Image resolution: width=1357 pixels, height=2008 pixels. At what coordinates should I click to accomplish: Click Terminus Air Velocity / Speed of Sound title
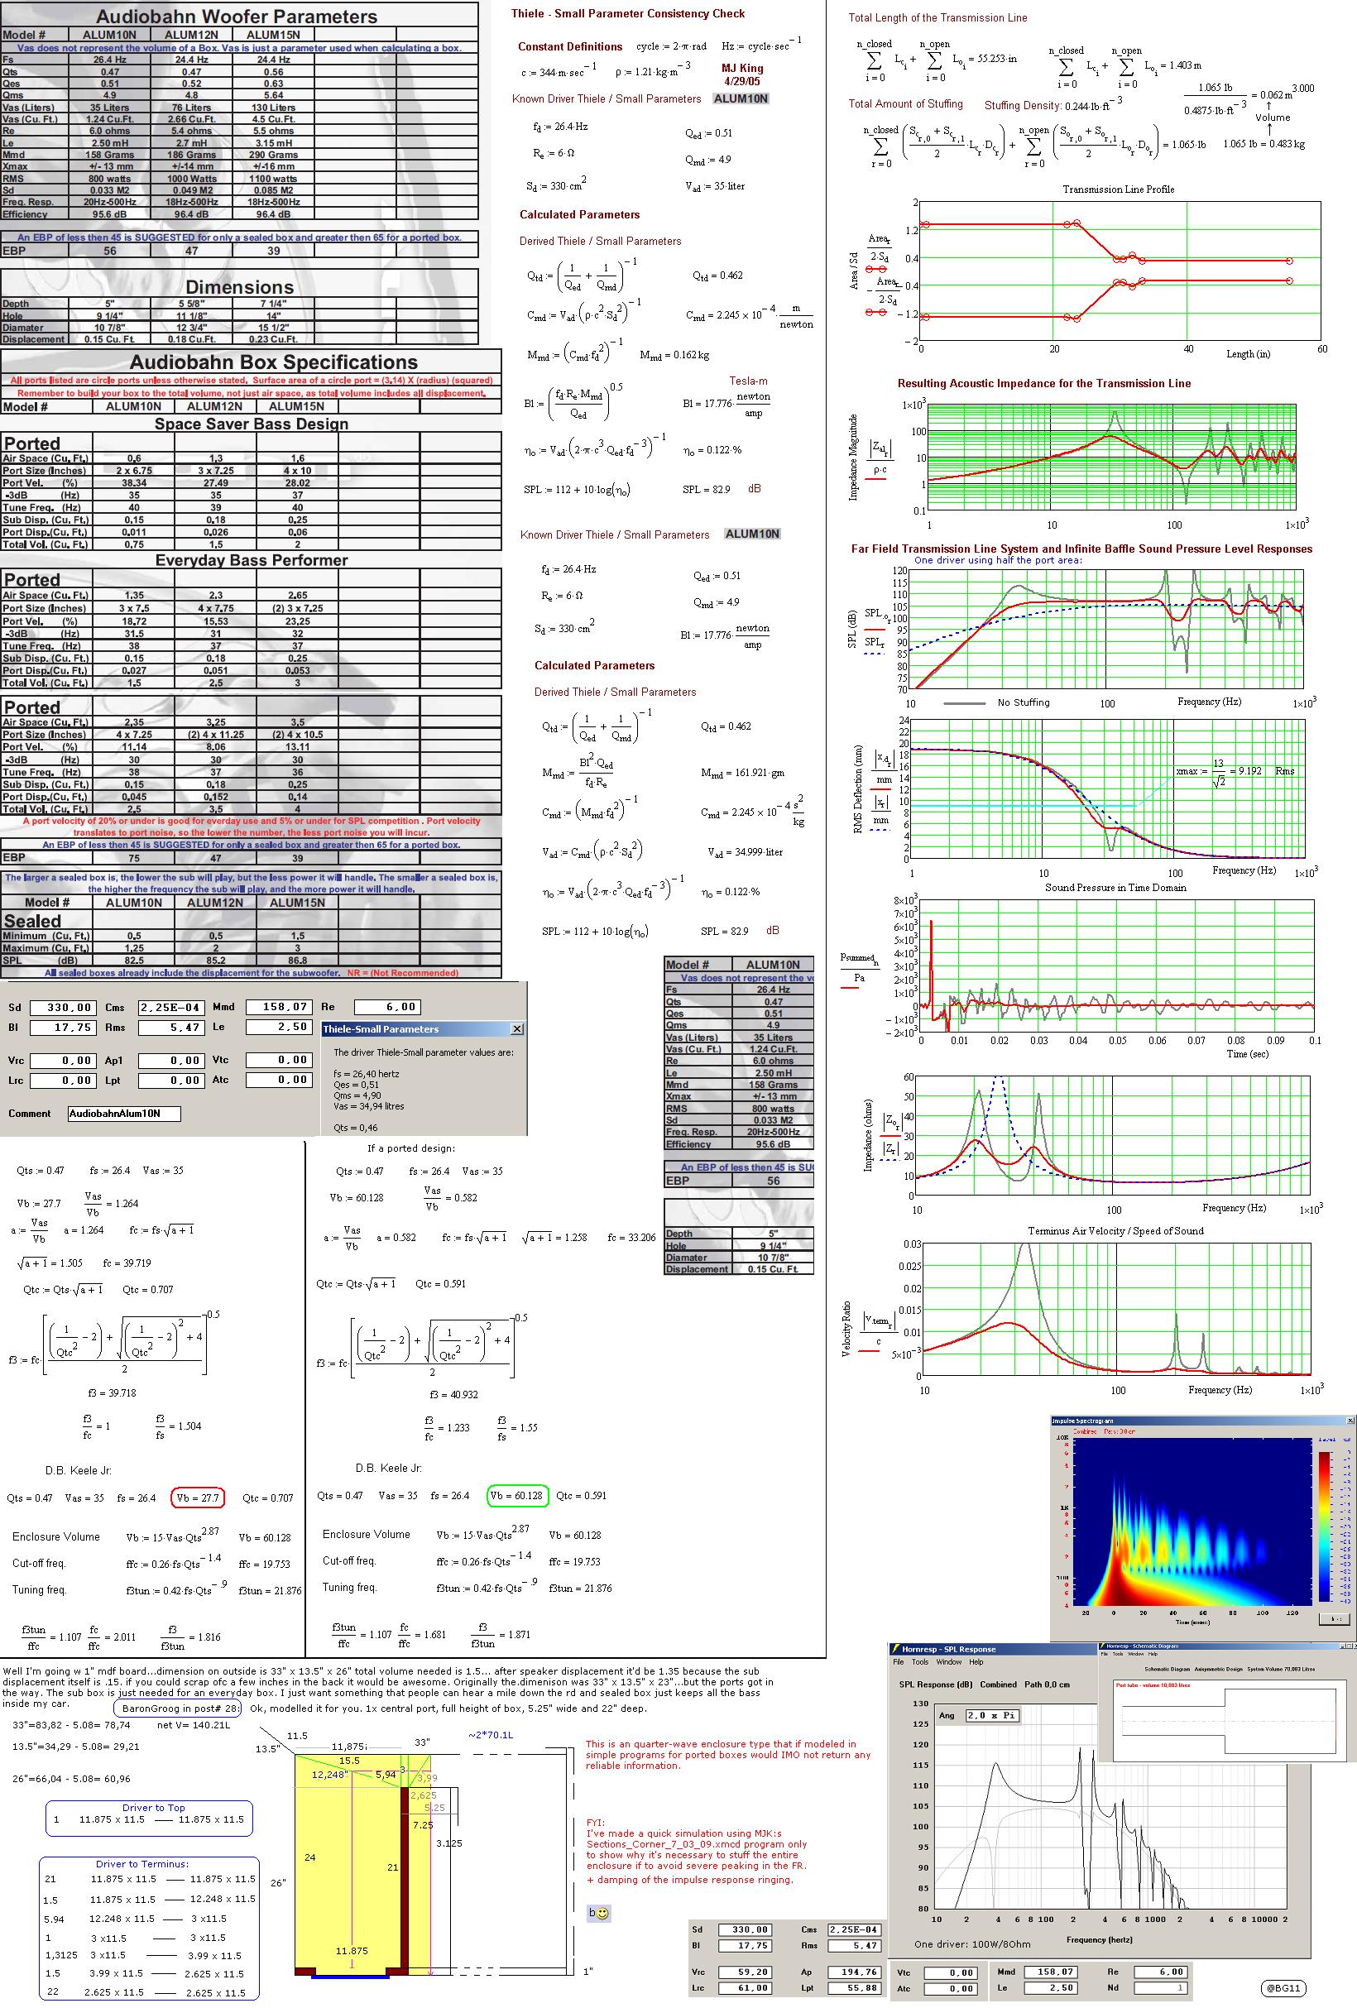(1116, 1230)
